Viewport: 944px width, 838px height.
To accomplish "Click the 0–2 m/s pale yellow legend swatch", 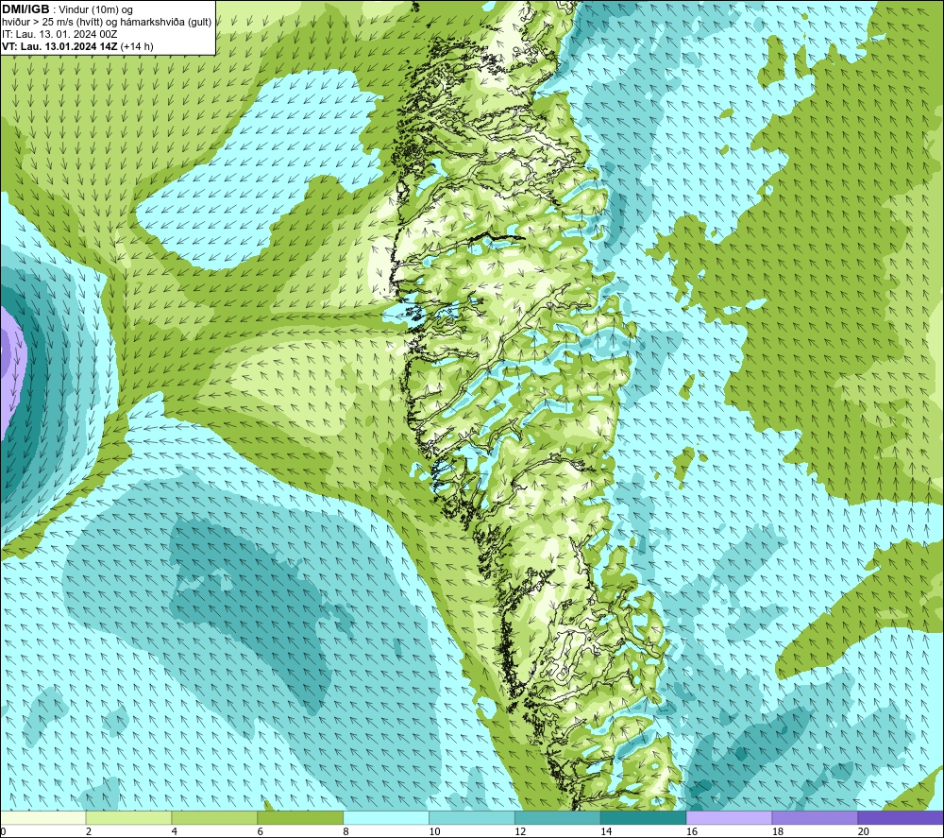I will point(43,817).
